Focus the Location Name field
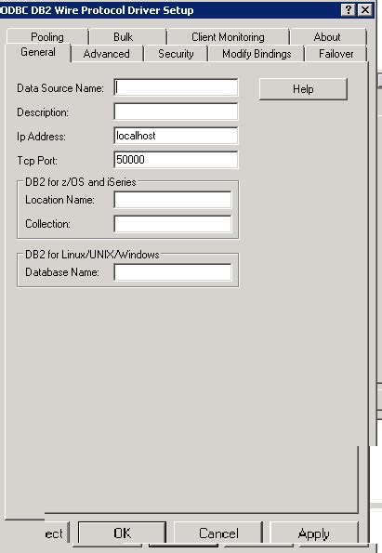Image resolution: width=382 pixels, height=553 pixels. pyautogui.click(x=173, y=200)
